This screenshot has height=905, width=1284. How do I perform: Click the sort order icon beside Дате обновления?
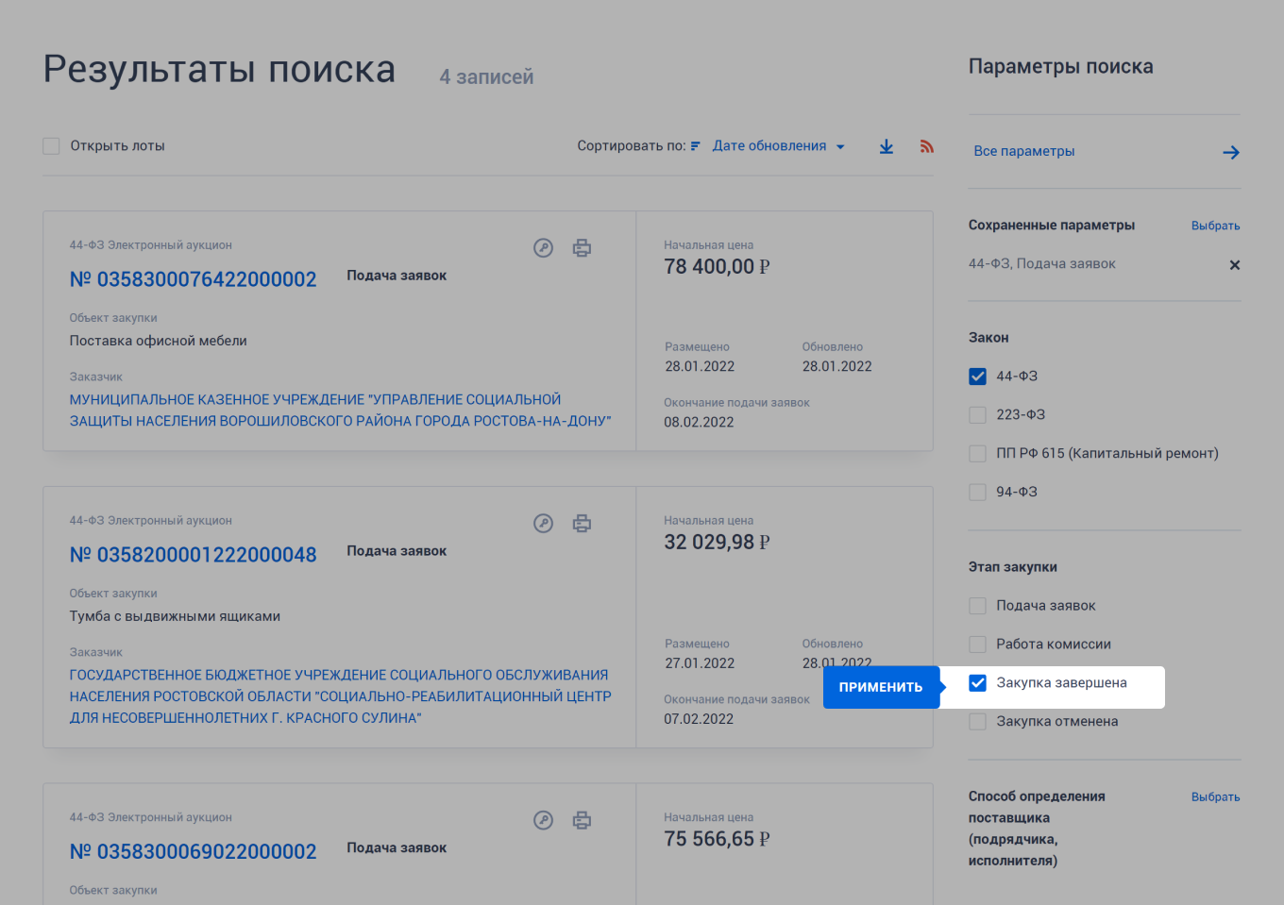pos(696,146)
